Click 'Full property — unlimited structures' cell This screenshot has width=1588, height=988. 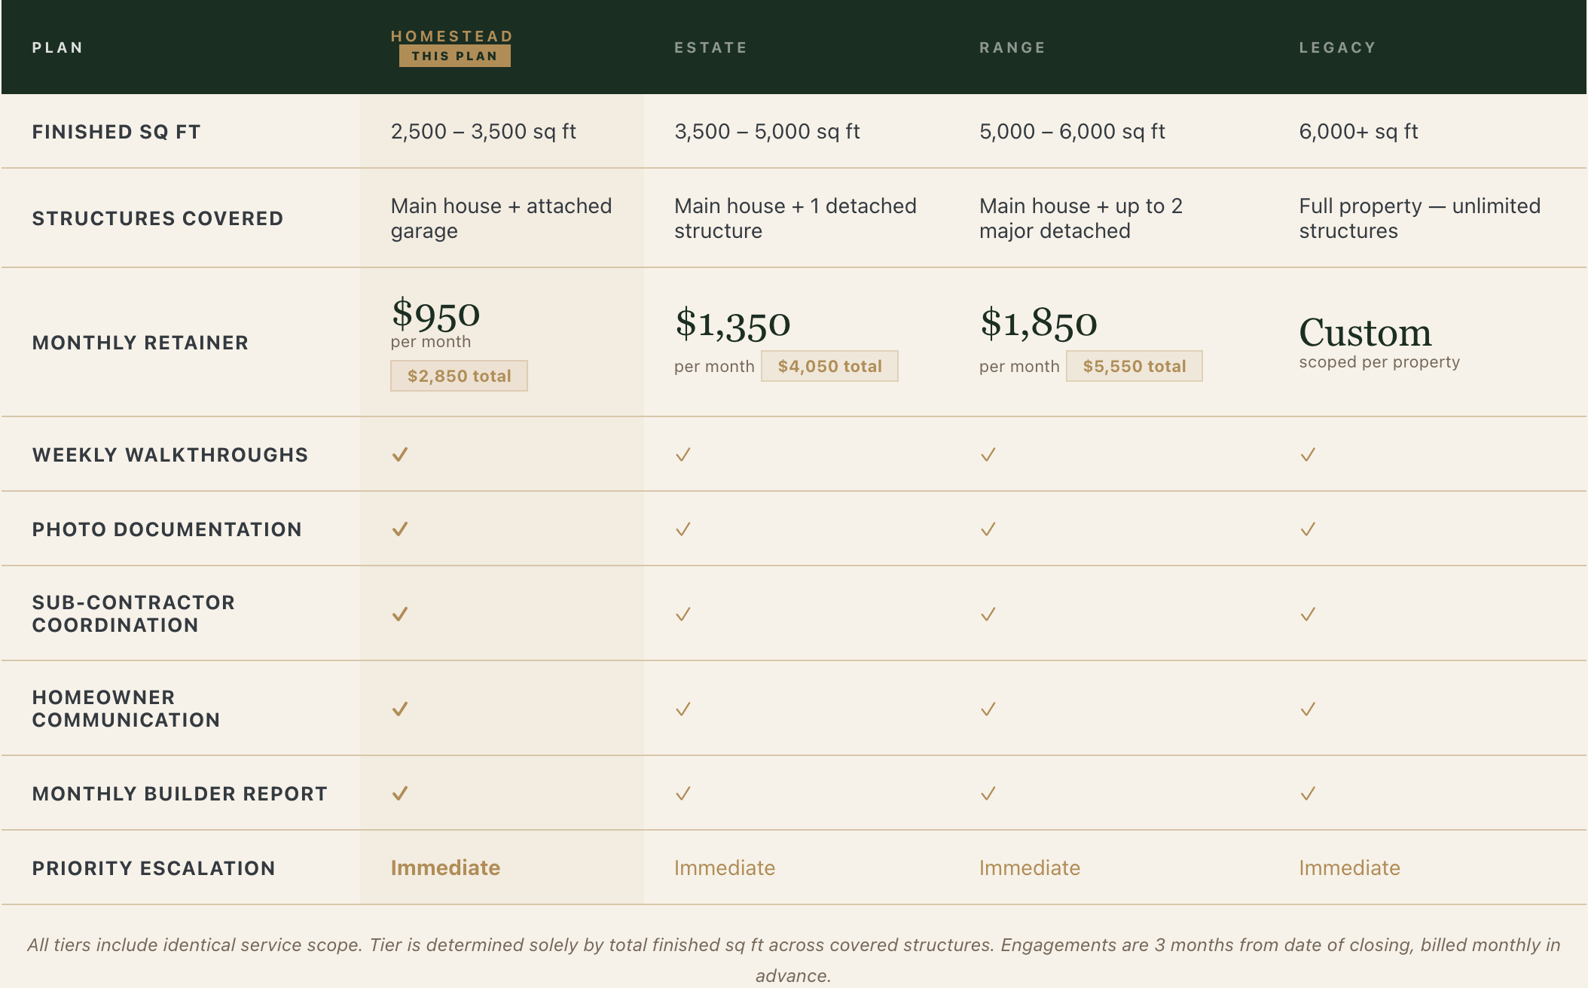[1419, 218]
